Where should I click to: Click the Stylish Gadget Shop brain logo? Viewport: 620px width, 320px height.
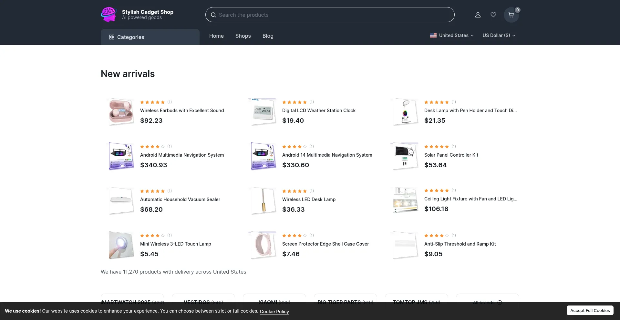pyautogui.click(x=108, y=15)
